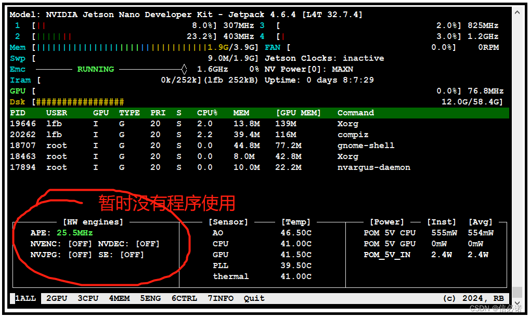The image size is (530, 317).
Task: Click the CPU% column header
Action: pyautogui.click(x=207, y=113)
